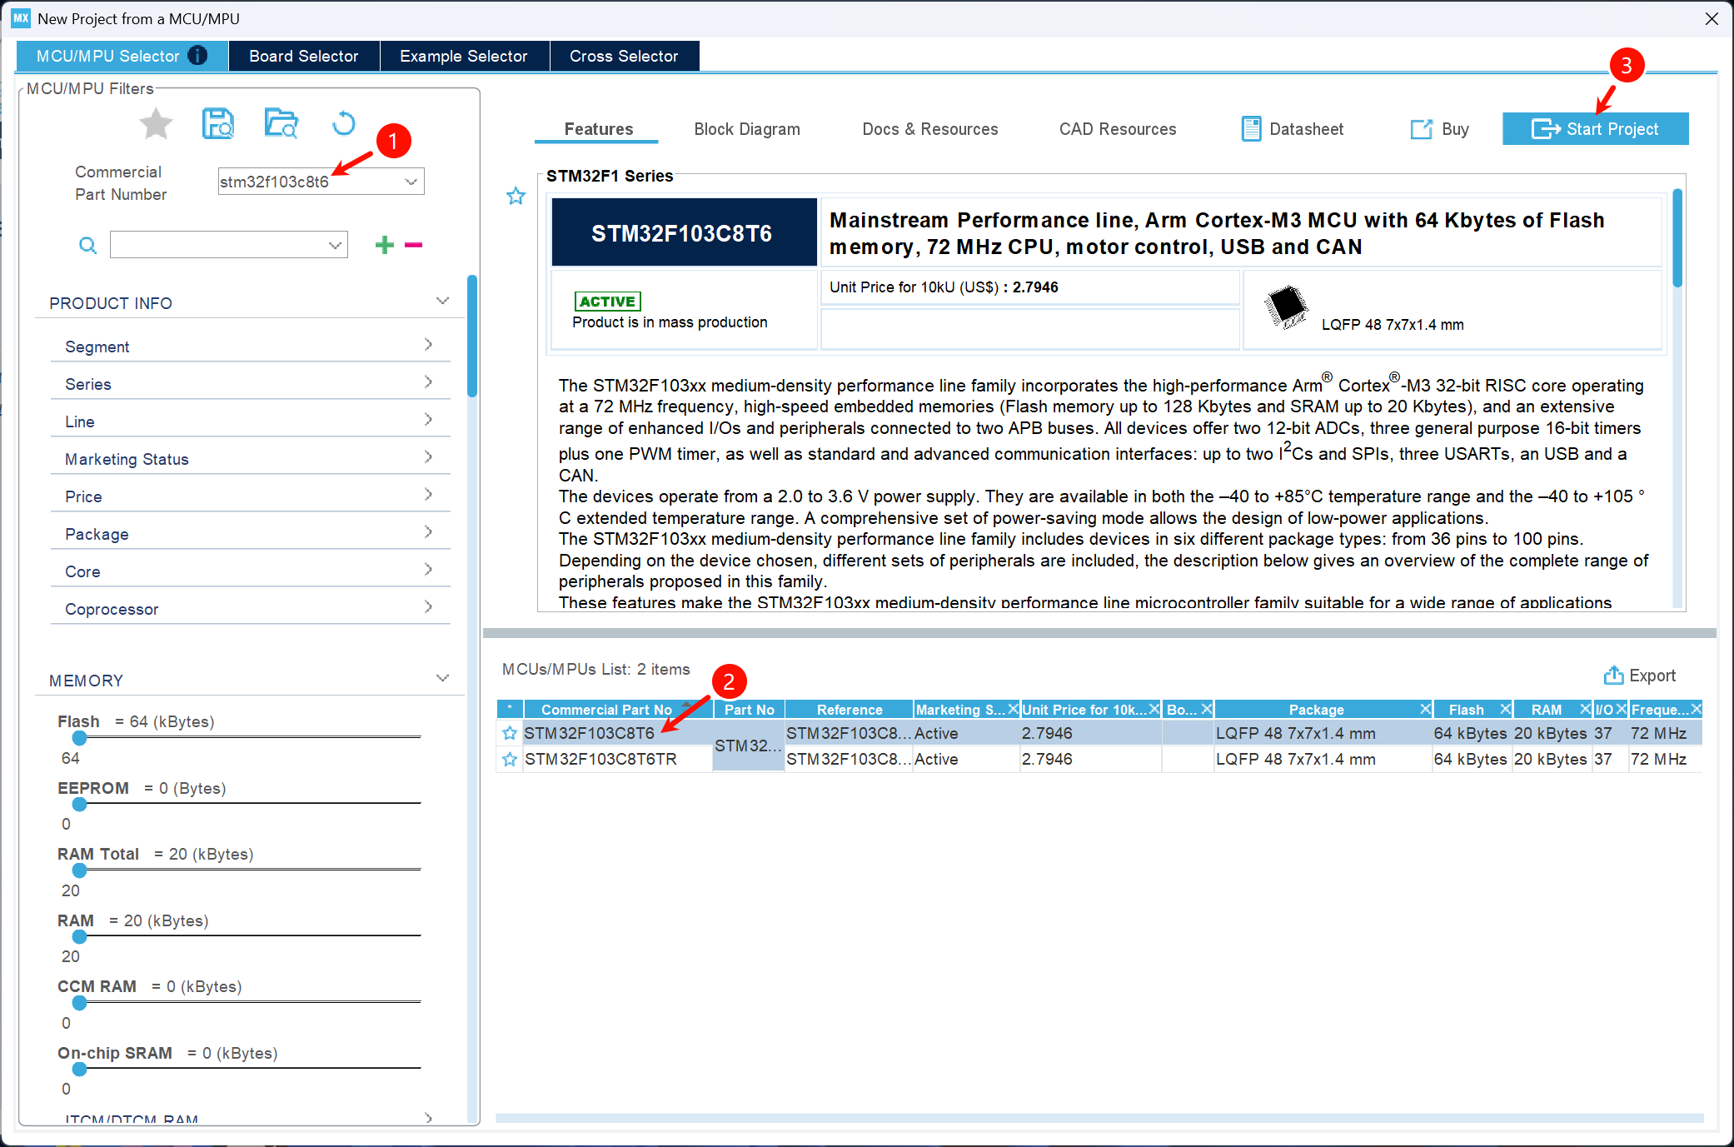Click the LQFP 48 chip package image
The image size is (1734, 1147).
(1286, 306)
